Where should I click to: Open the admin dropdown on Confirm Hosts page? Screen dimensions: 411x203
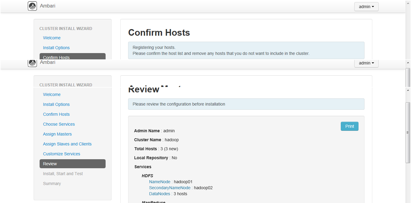tap(366, 7)
